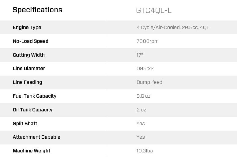Click the No-Load Speed label
The image size is (237, 161).
coord(31,41)
